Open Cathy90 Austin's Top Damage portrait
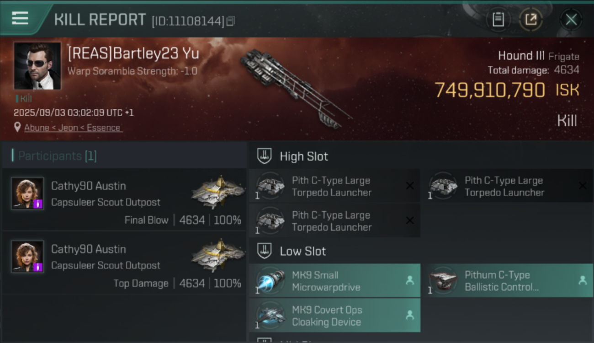 (27, 257)
